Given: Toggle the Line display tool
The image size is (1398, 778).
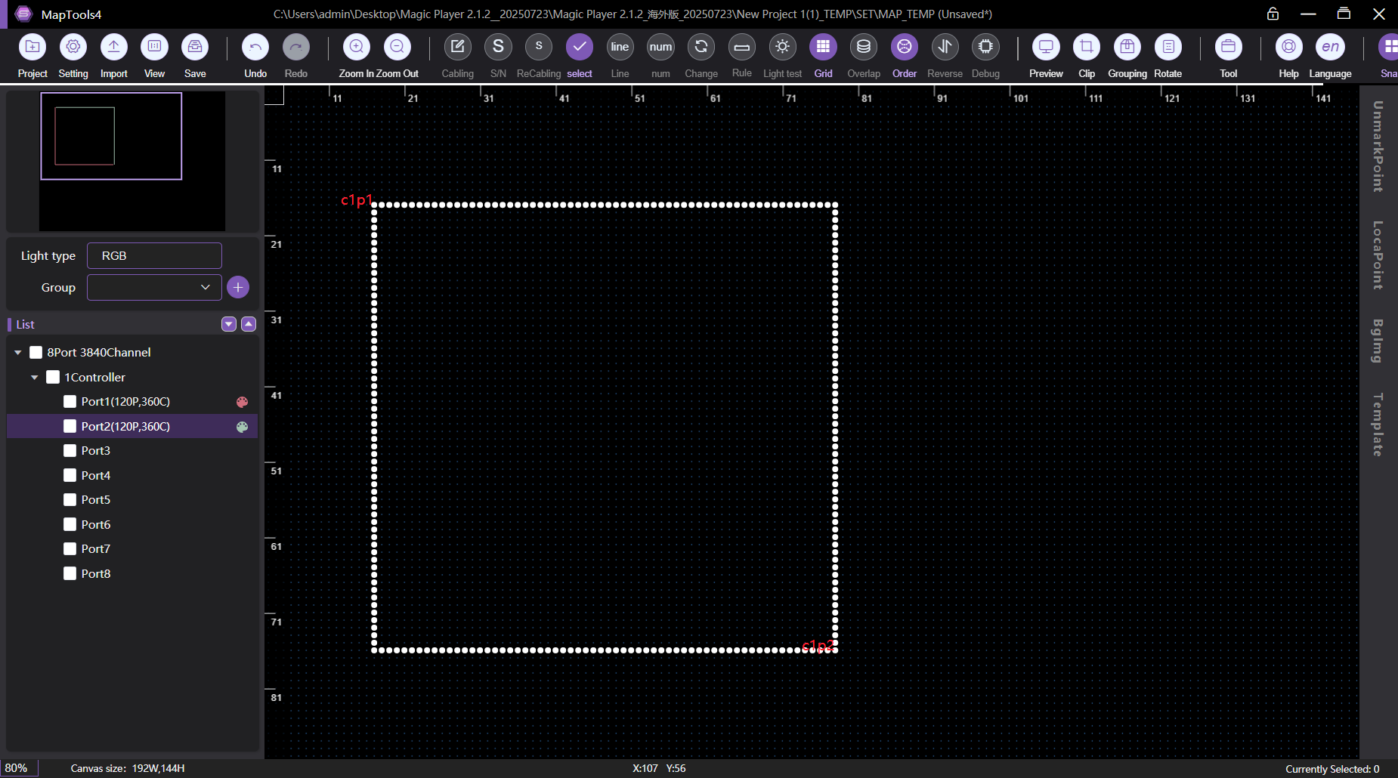Looking at the screenshot, I should click(620, 47).
